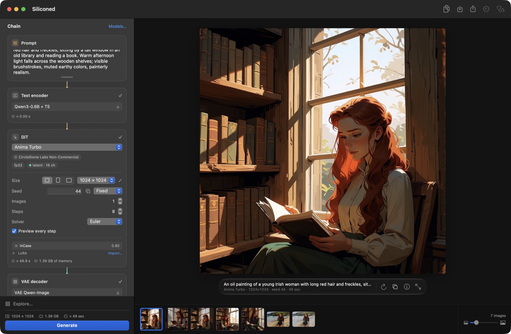The height and width of the screenshot is (334, 511).
Task: Open the Fixed seed mode dropdown
Action: (108, 191)
